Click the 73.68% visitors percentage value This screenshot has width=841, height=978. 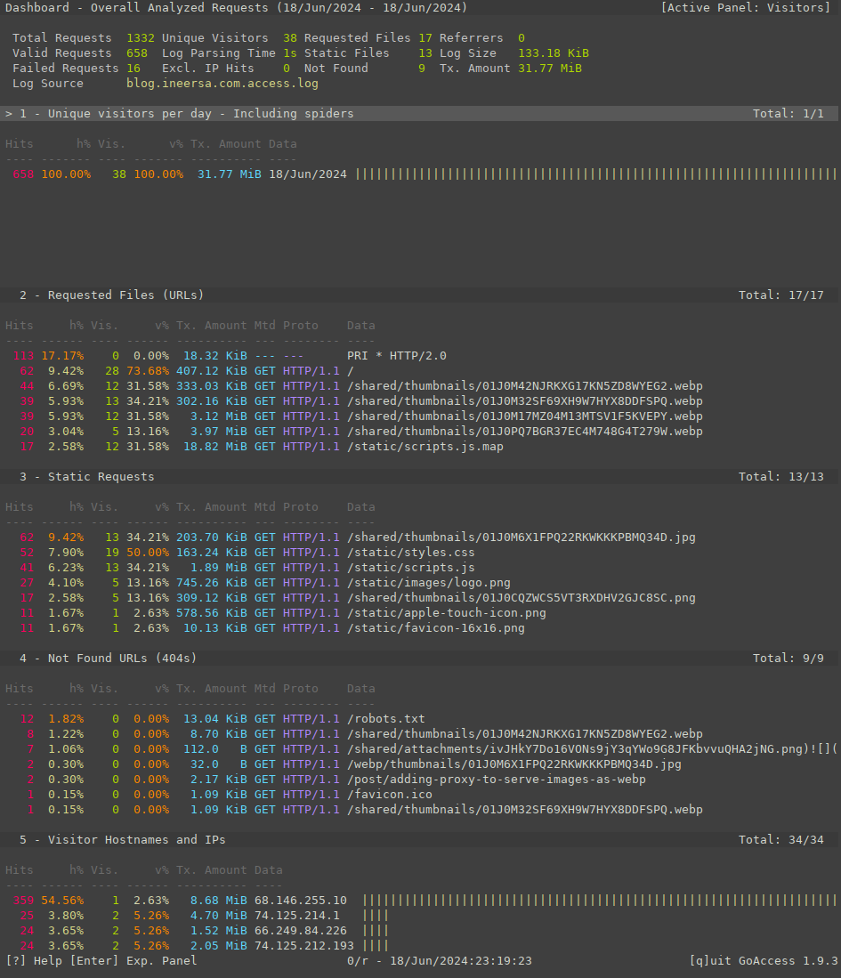click(x=148, y=370)
